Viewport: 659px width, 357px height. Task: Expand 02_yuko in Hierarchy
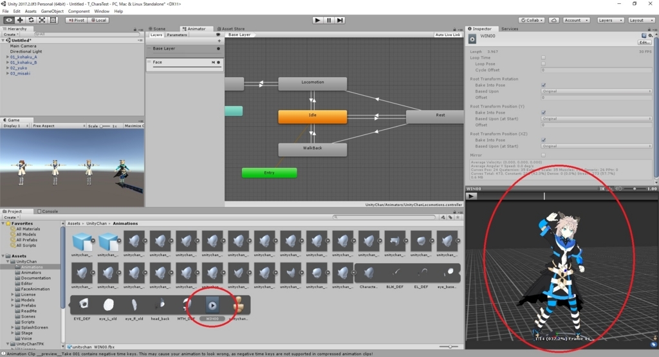(8, 68)
